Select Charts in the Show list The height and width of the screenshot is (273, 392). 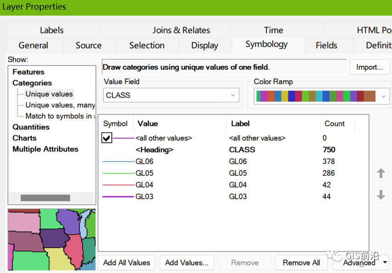(24, 138)
